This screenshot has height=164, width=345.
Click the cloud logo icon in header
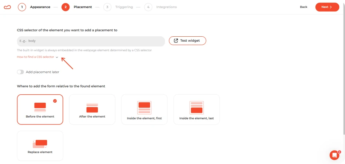[7, 7]
